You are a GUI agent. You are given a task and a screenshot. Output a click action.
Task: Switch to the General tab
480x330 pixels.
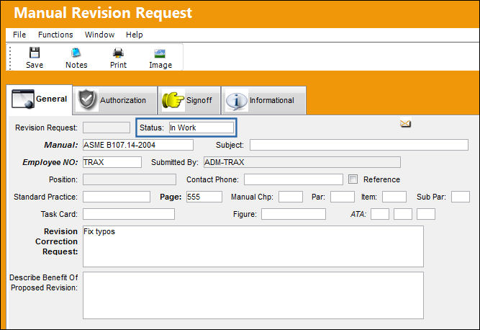pyautogui.click(x=40, y=99)
